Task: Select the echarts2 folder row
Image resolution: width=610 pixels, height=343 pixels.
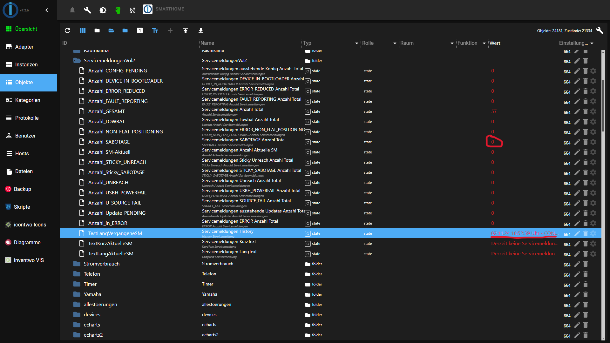Action: click(x=330, y=335)
